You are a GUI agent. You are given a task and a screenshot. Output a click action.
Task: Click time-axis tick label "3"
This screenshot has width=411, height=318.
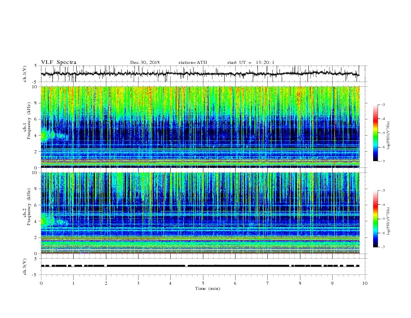pyautogui.click(x=138, y=283)
